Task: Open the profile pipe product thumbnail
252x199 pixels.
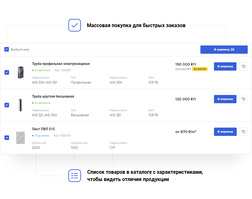Action: coord(20,72)
